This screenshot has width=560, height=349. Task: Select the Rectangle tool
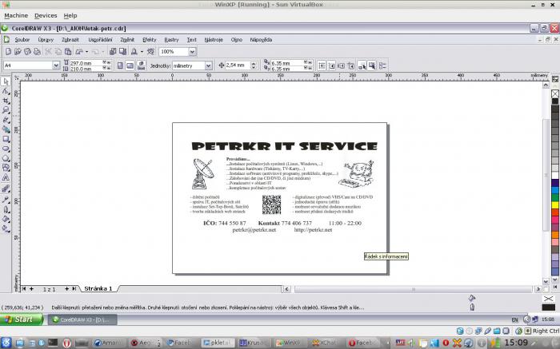point(6,140)
